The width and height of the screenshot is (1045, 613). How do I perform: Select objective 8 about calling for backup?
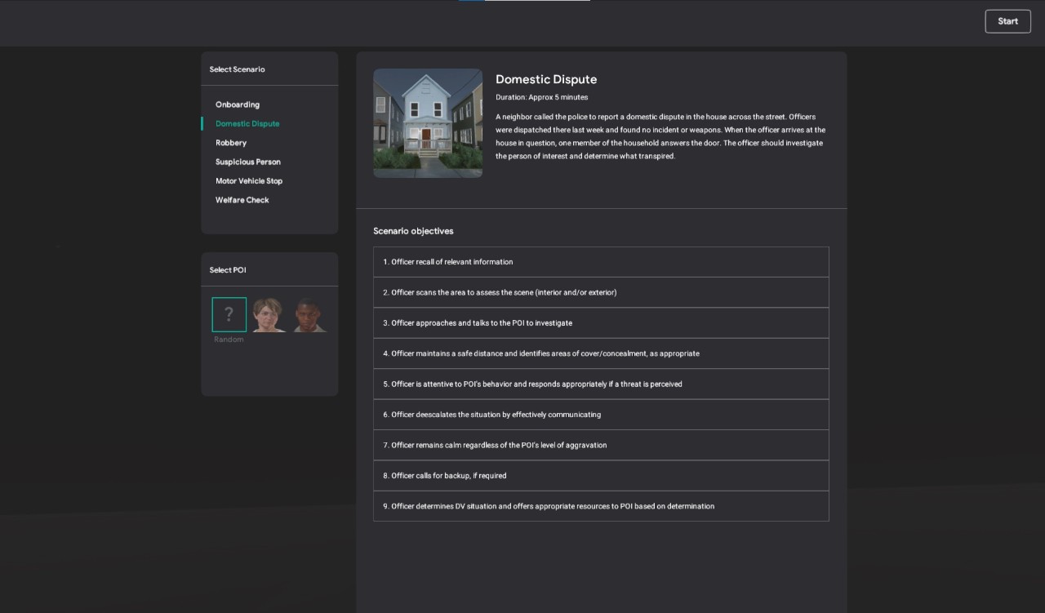tap(601, 476)
